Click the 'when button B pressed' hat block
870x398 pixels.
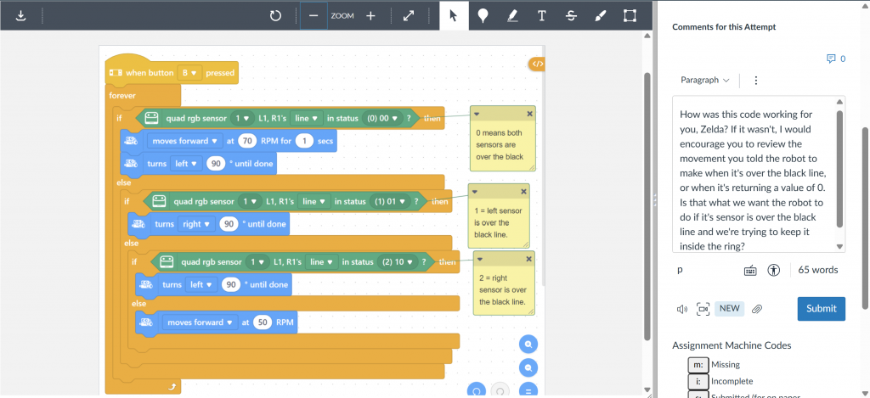172,73
